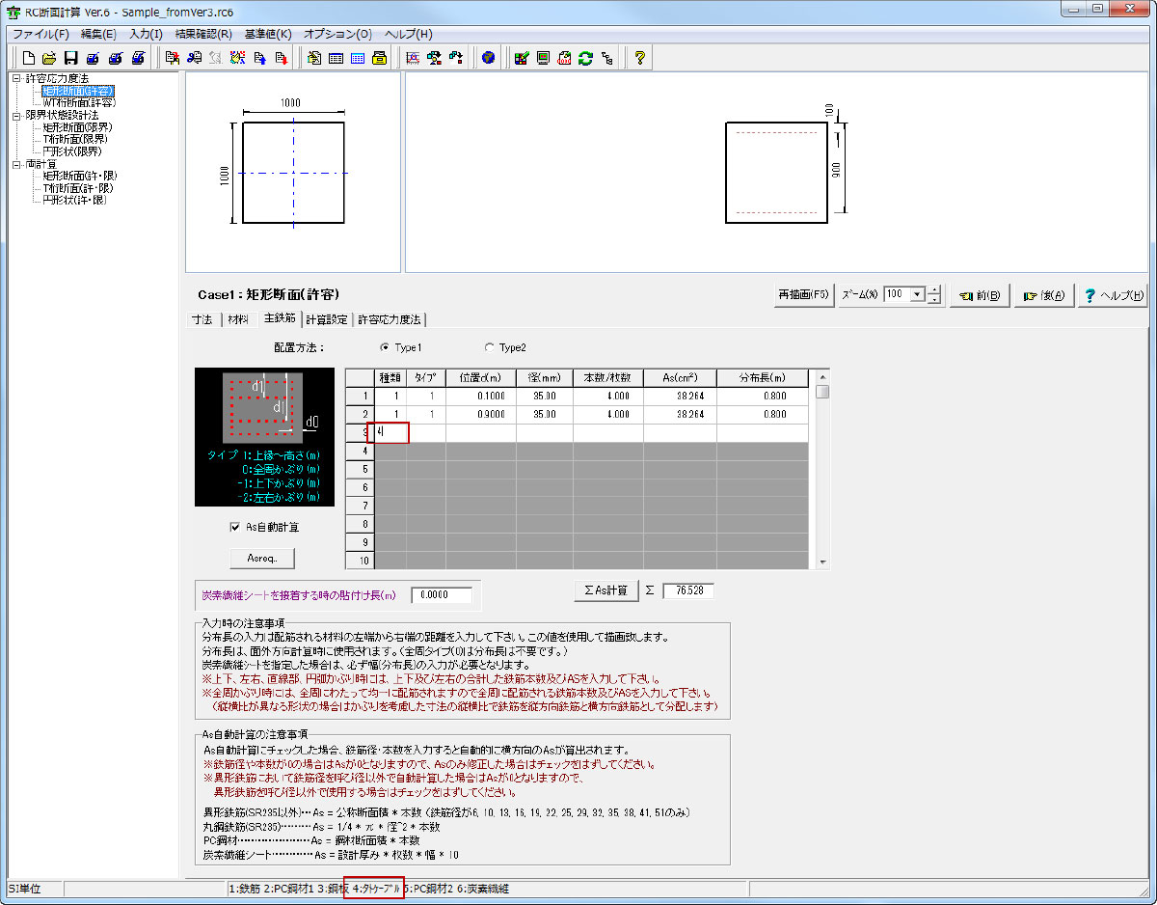Click the new file icon in toolbar
The height and width of the screenshot is (905, 1157).
(28, 58)
